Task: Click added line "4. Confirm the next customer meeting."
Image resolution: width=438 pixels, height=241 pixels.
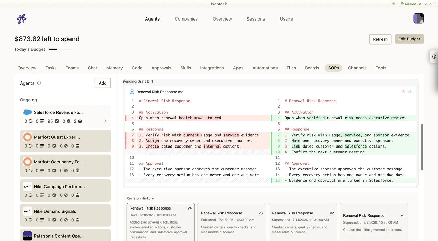Action: coord(325,152)
